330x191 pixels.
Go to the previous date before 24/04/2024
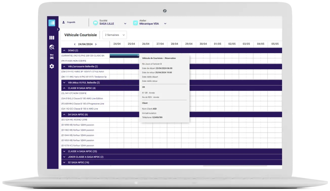point(75,44)
